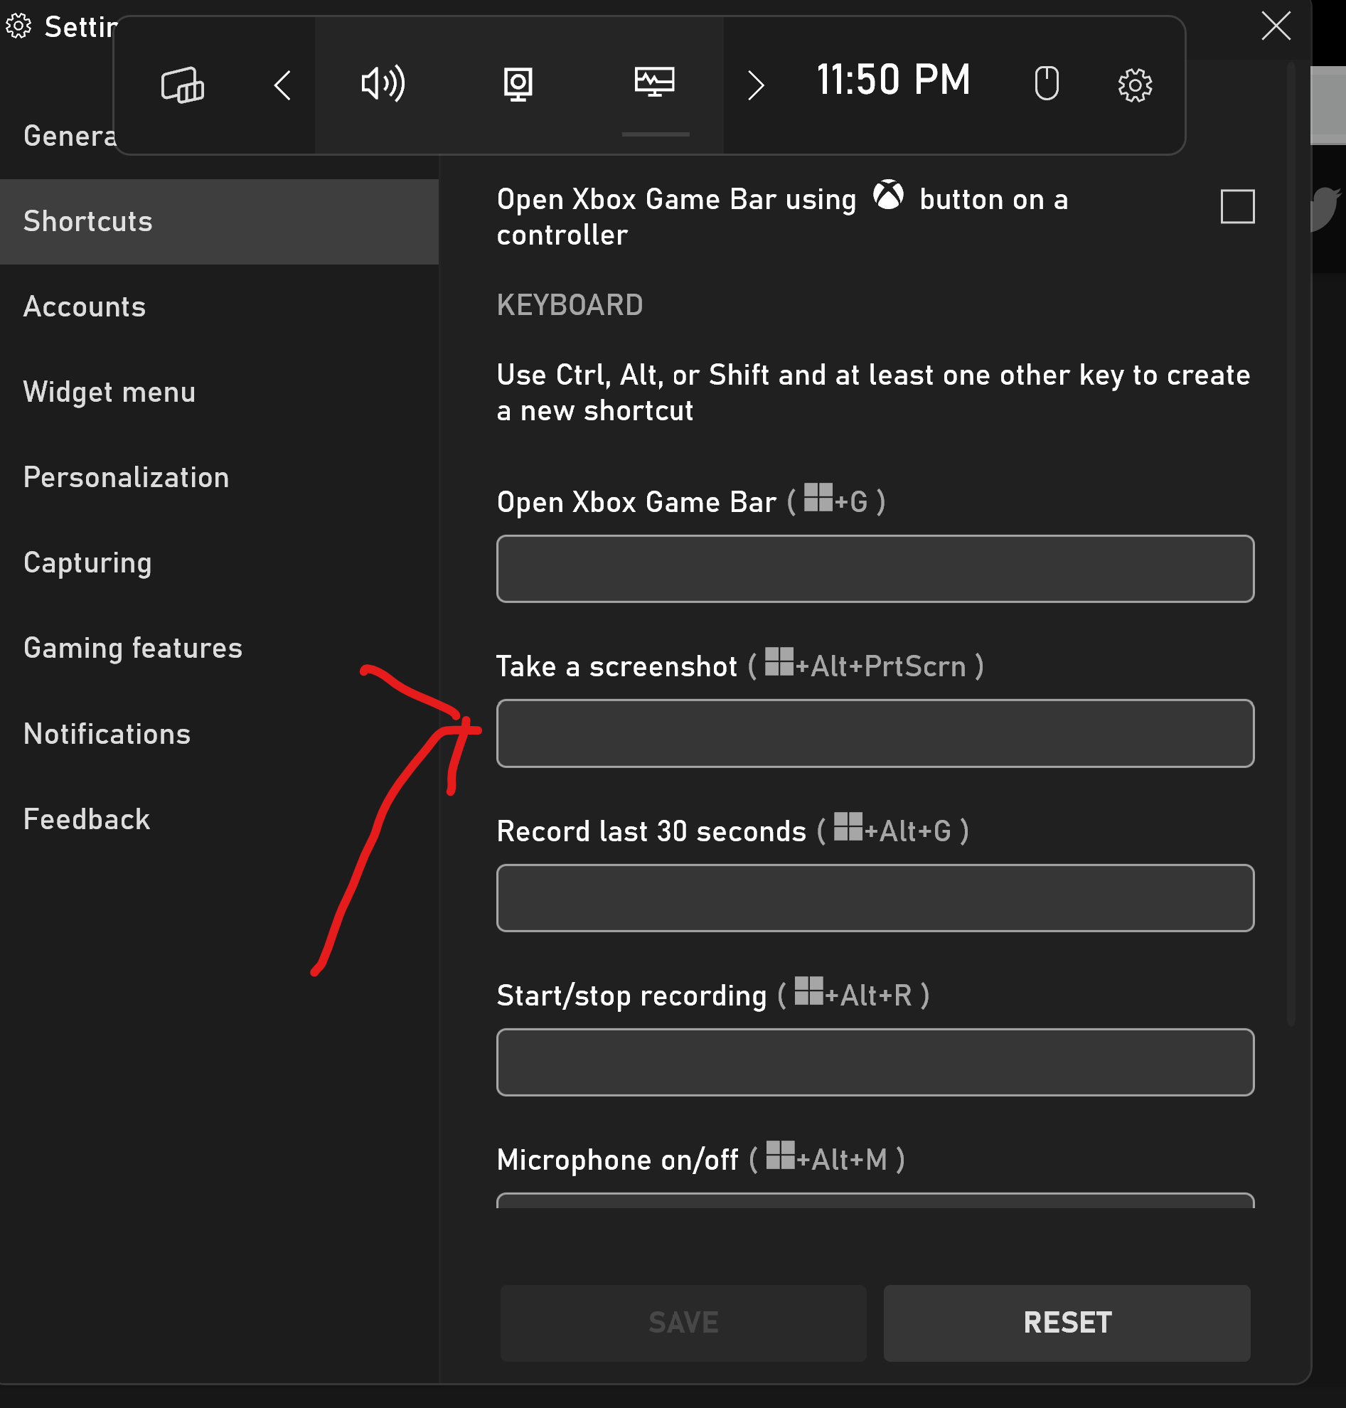Click Open Xbox Game Bar shortcut field
The height and width of the screenshot is (1408, 1346).
pos(875,568)
